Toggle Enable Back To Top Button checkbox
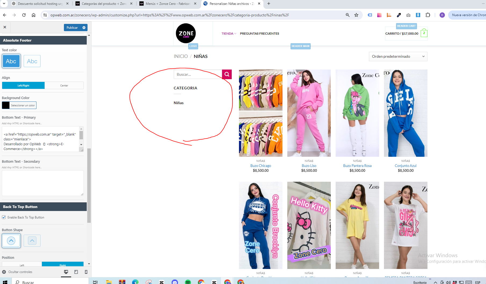Image resolution: width=486 pixels, height=284 pixels. (4, 217)
